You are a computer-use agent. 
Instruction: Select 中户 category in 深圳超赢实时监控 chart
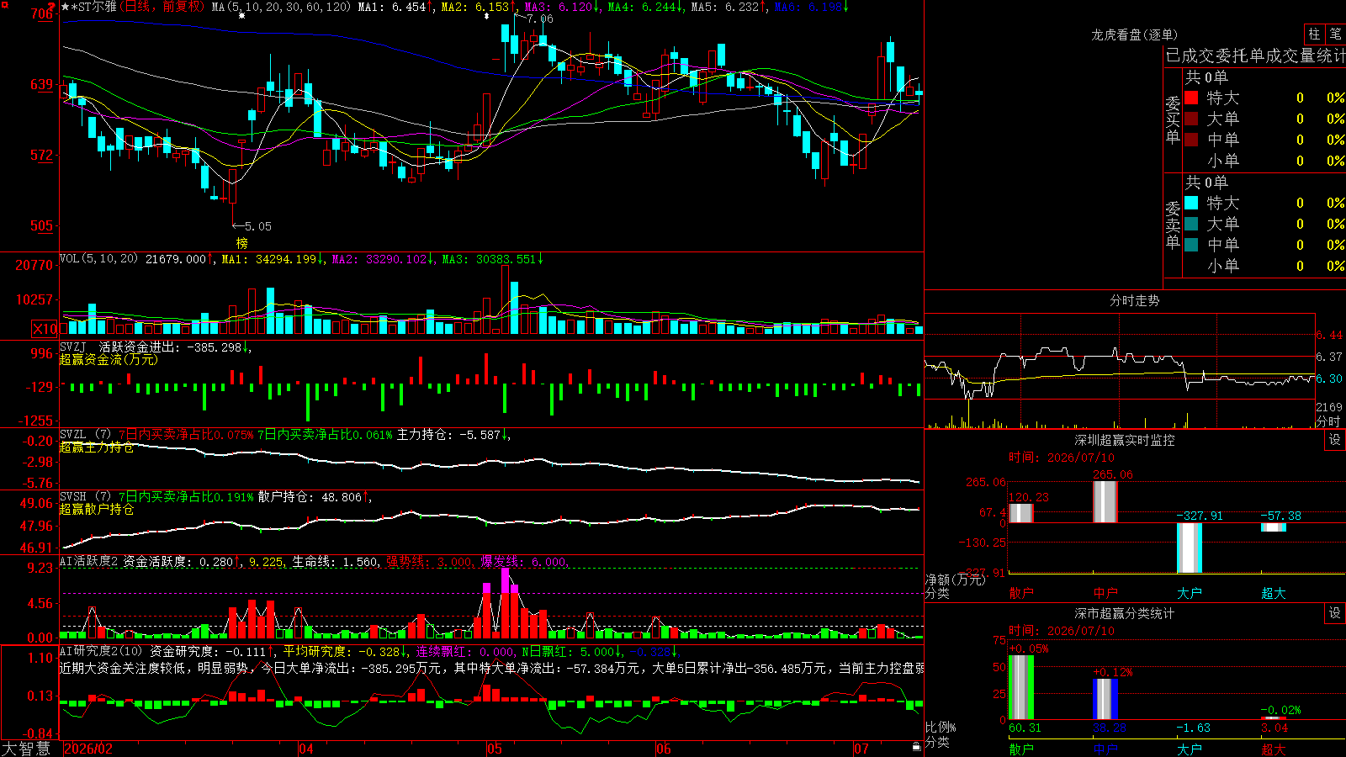1105,593
